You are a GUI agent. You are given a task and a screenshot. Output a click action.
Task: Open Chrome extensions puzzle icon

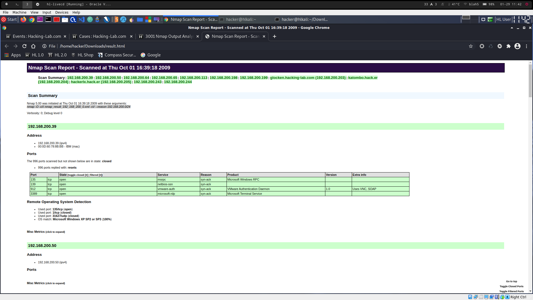[x=509, y=46]
